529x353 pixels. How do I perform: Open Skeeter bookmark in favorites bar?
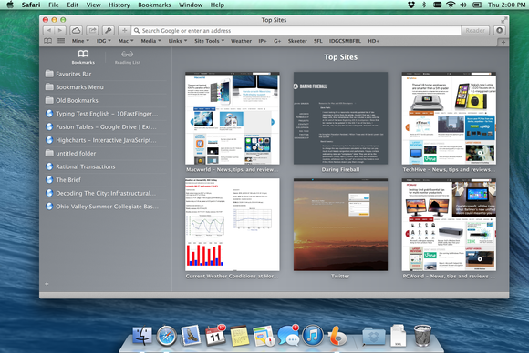pos(297,41)
